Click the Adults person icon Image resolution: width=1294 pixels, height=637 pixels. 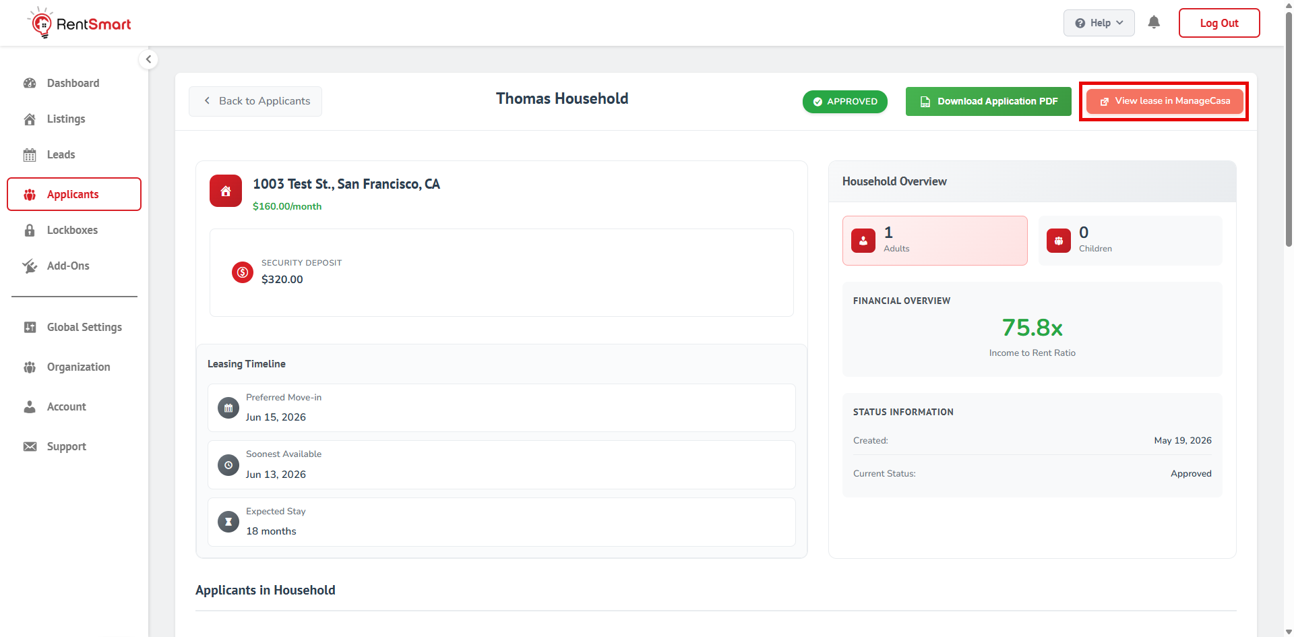pyautogui.click(x=863, y=241)
